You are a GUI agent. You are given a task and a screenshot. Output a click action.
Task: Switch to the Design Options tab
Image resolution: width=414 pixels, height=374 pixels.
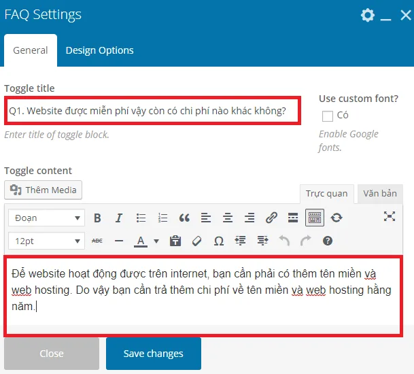pyautogui.click(x=99, y=50)
